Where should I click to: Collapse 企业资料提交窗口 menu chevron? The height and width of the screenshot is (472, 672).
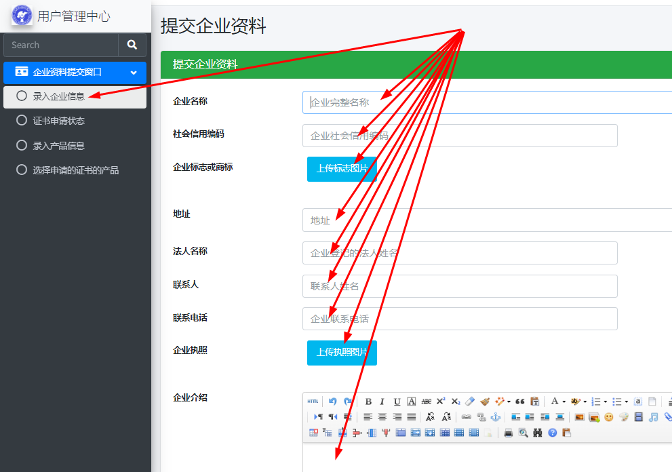click(134, 73)
